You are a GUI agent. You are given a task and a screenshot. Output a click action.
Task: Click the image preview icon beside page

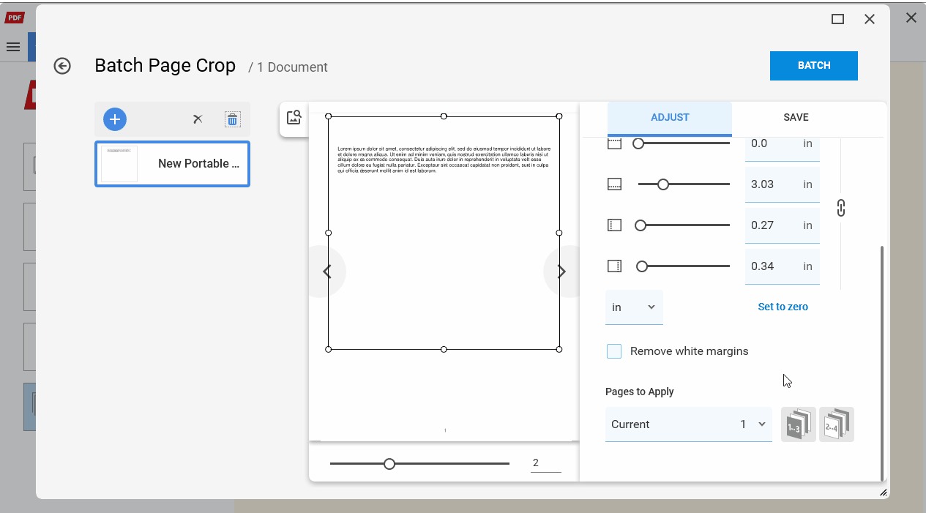point(294,118)
